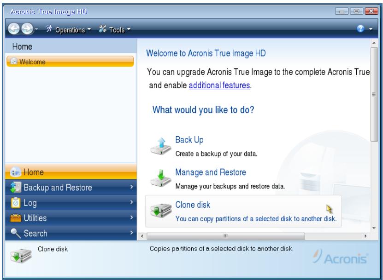Select the Home section in sidebar
The image size is (383, 280).
71,172
